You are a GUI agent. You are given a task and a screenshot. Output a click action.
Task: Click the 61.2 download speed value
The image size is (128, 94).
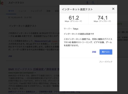[74, 18]
